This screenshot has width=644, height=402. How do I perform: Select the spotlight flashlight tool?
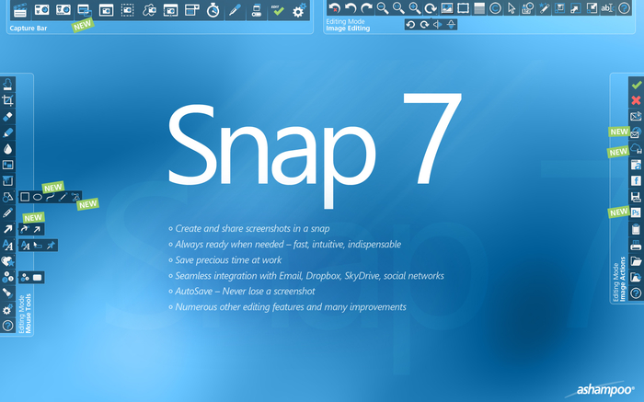coord(7,293)
